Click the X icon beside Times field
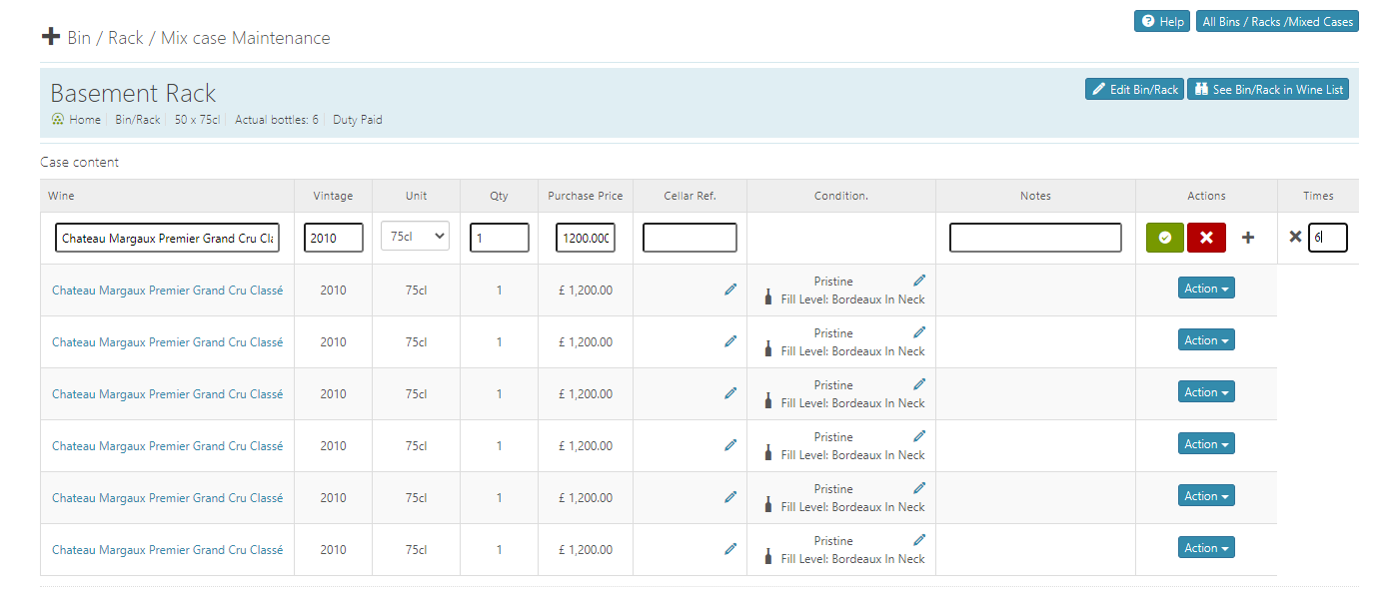 coord(1295,237)
